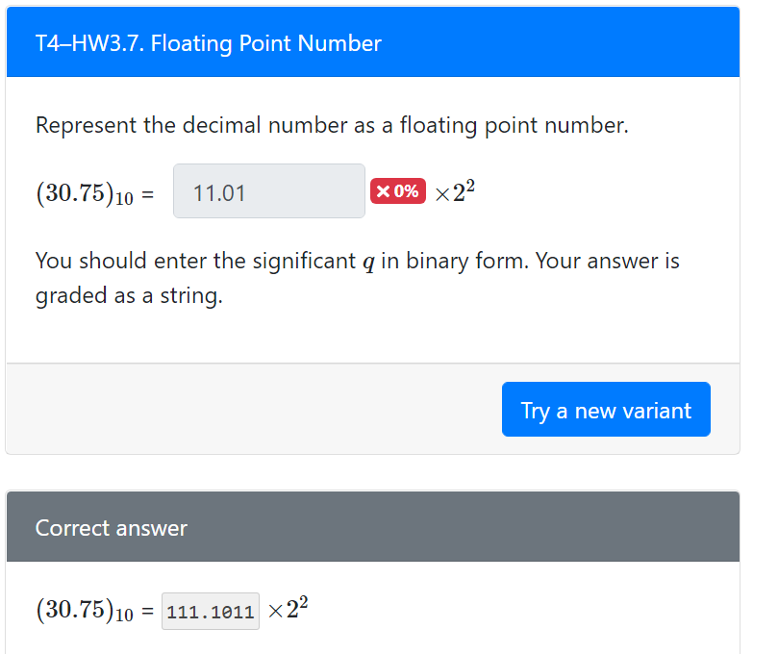Click the Represent the decimal number prompt text
The width and height of the screenshot is (778, 654).
coord(332,125)
